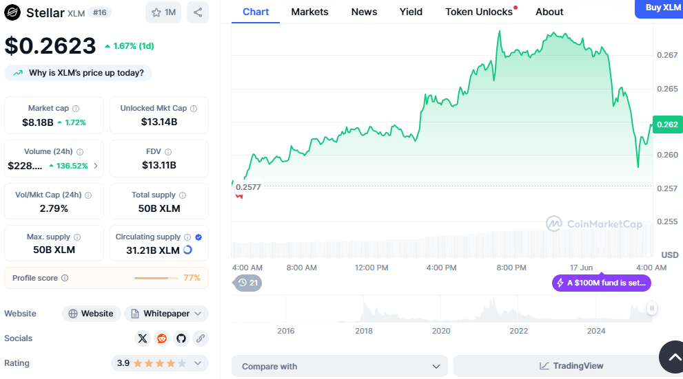The image size is (683, 379).
Task: Click the Max. supply info icon
Action: [77, 237]
